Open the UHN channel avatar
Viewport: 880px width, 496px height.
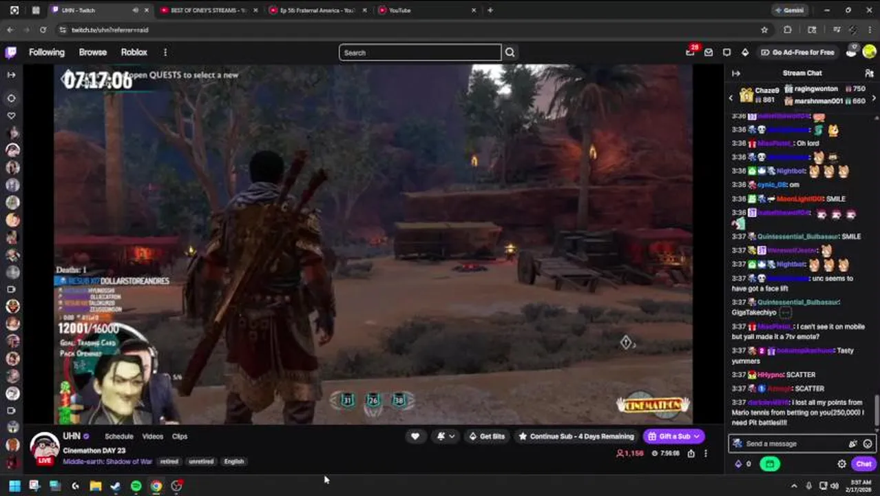[45, 448]
